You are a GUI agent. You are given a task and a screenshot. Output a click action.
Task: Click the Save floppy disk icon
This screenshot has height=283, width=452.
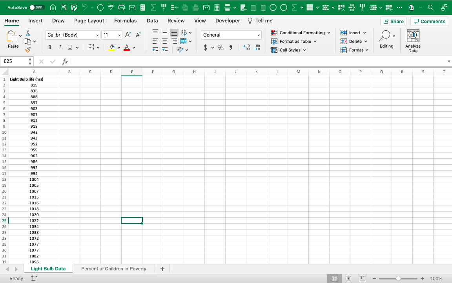tap(64, 7)
